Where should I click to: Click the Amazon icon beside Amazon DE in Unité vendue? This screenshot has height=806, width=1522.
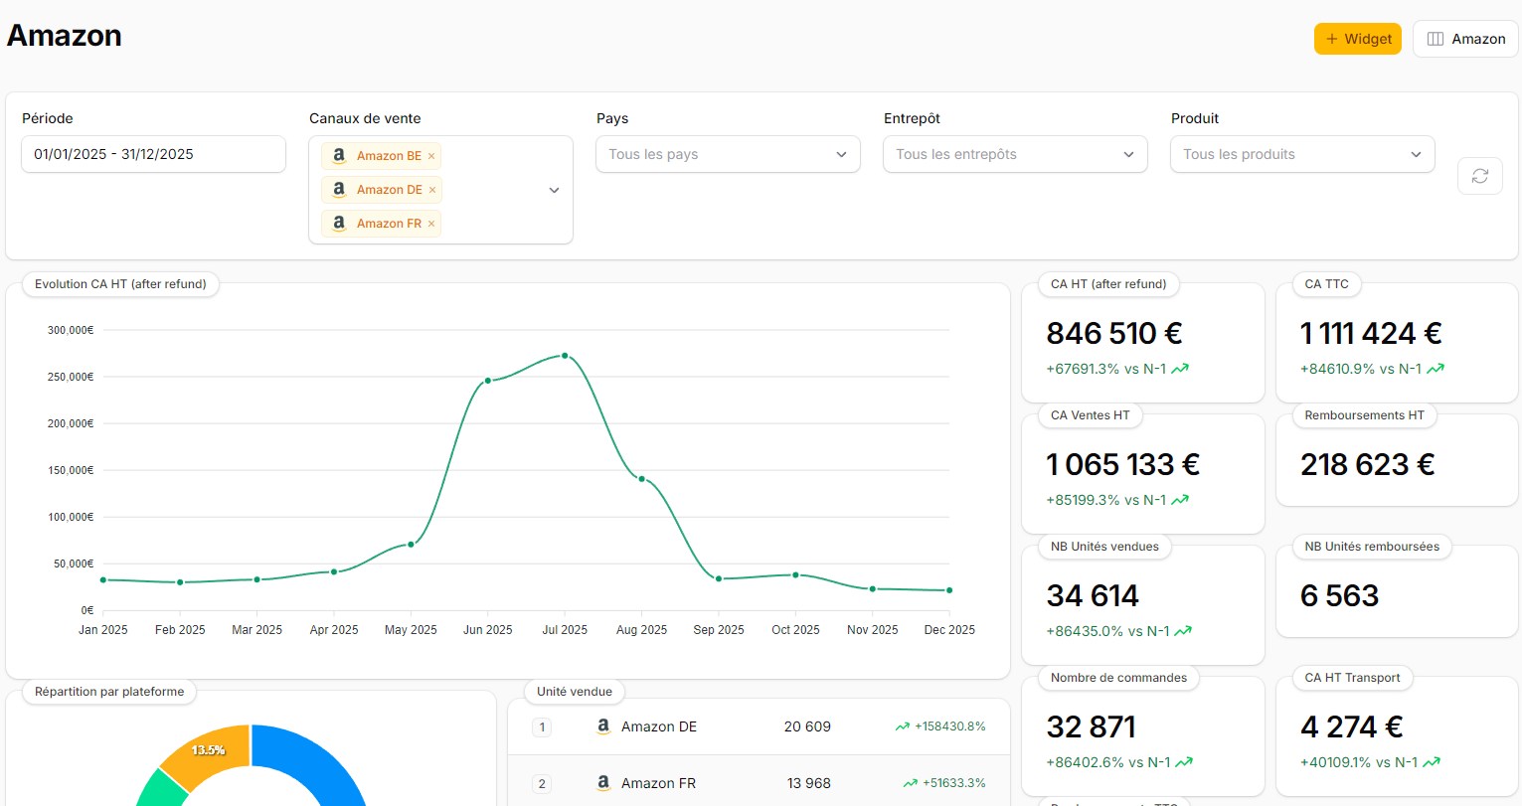[x=602, y=726]
